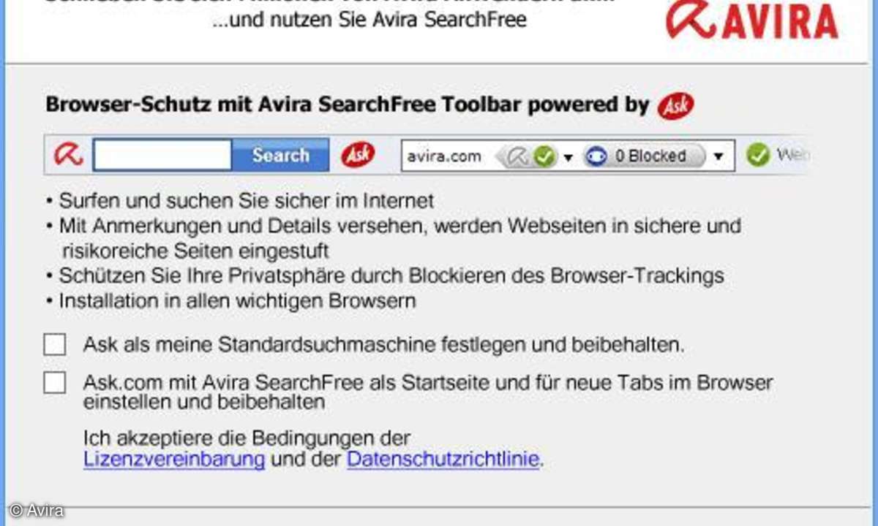Click the 'avira.com' text in the toolbar
This screenshot has width=878, height=526.
point(444,156)
